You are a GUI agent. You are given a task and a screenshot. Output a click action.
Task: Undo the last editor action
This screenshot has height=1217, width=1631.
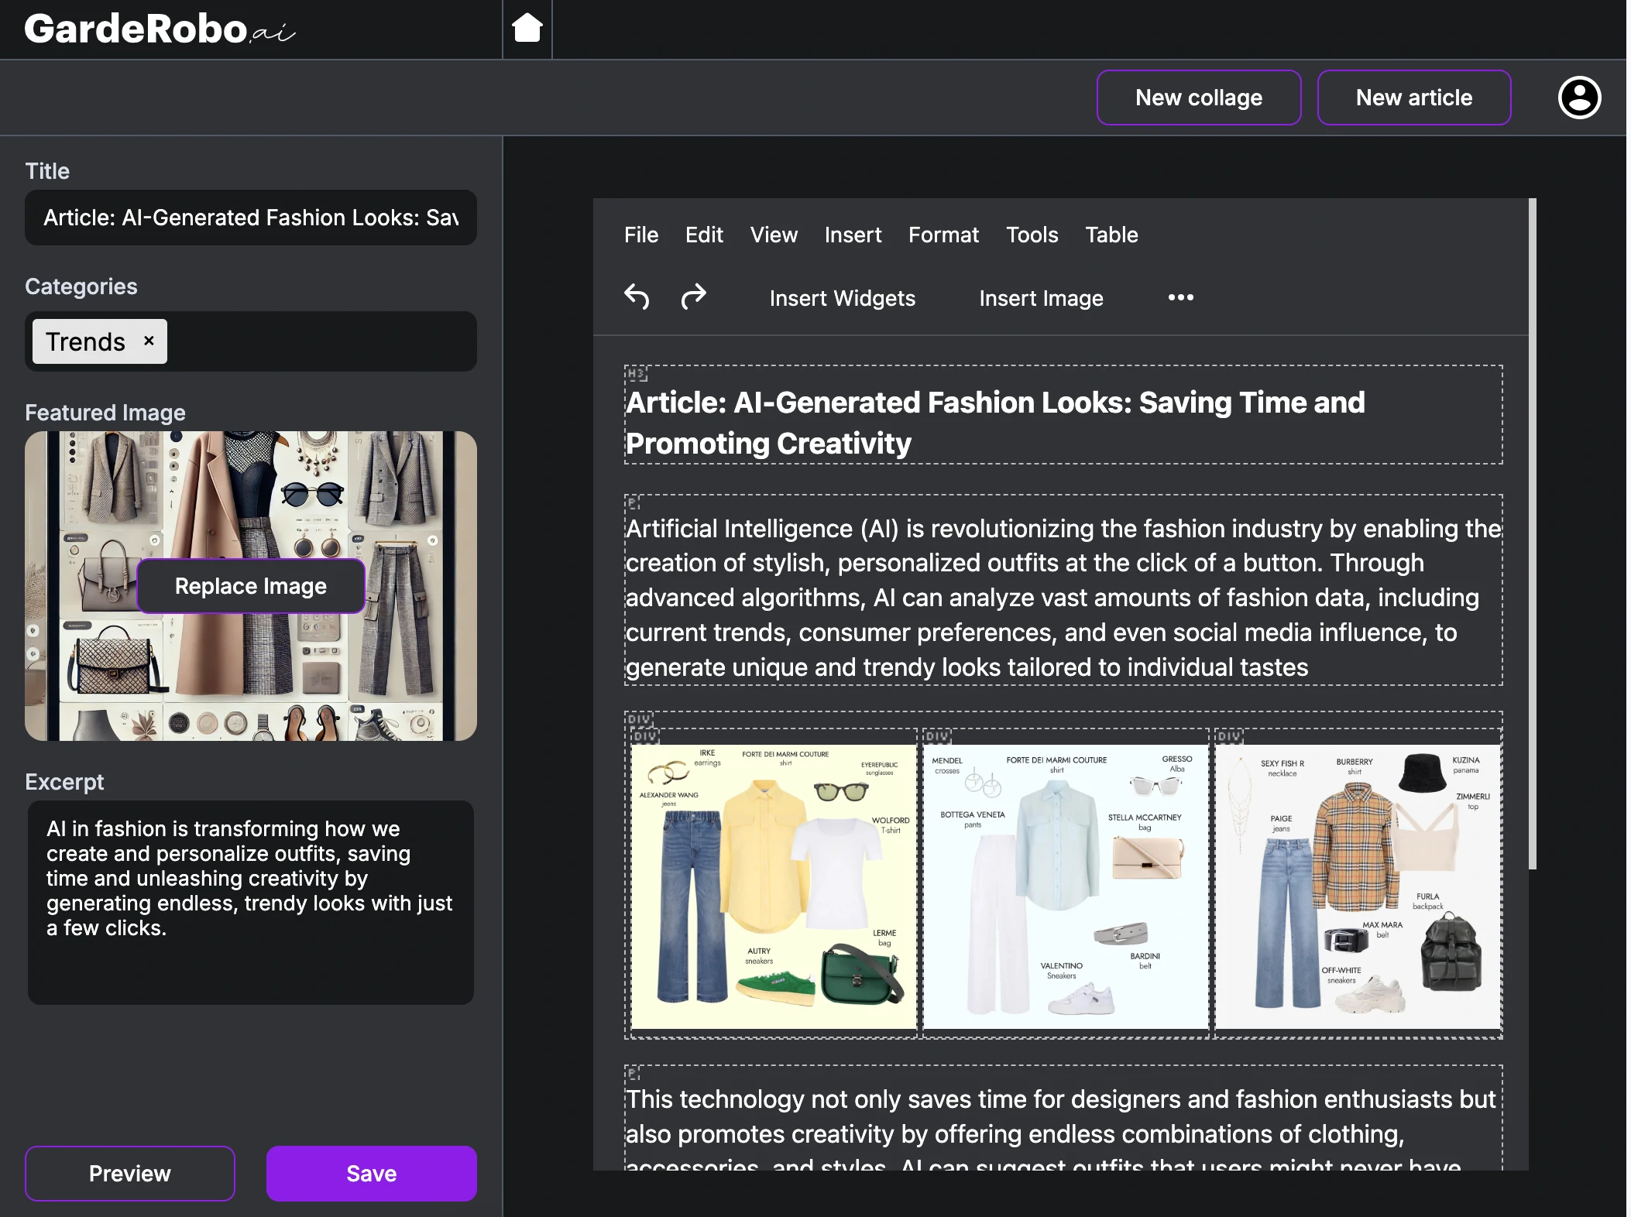pos(637,297)
